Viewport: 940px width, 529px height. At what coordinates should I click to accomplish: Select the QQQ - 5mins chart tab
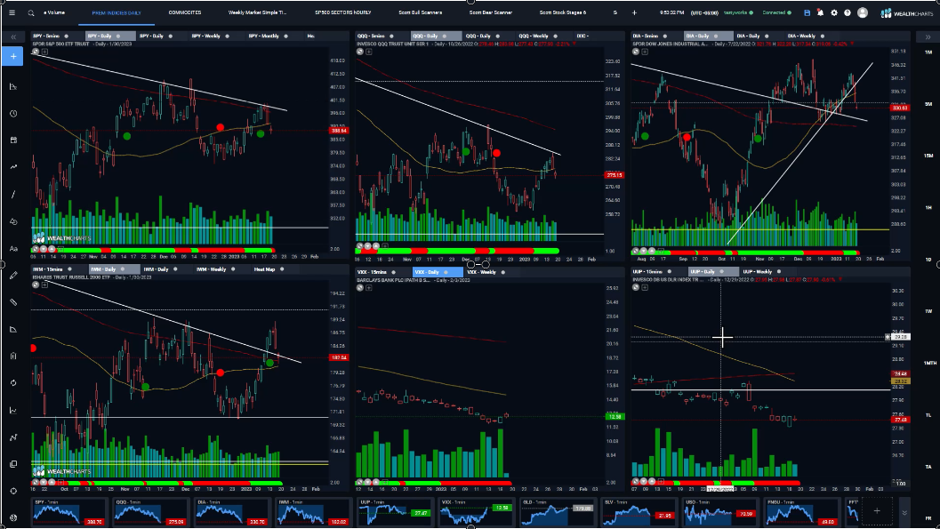[371, 36]
